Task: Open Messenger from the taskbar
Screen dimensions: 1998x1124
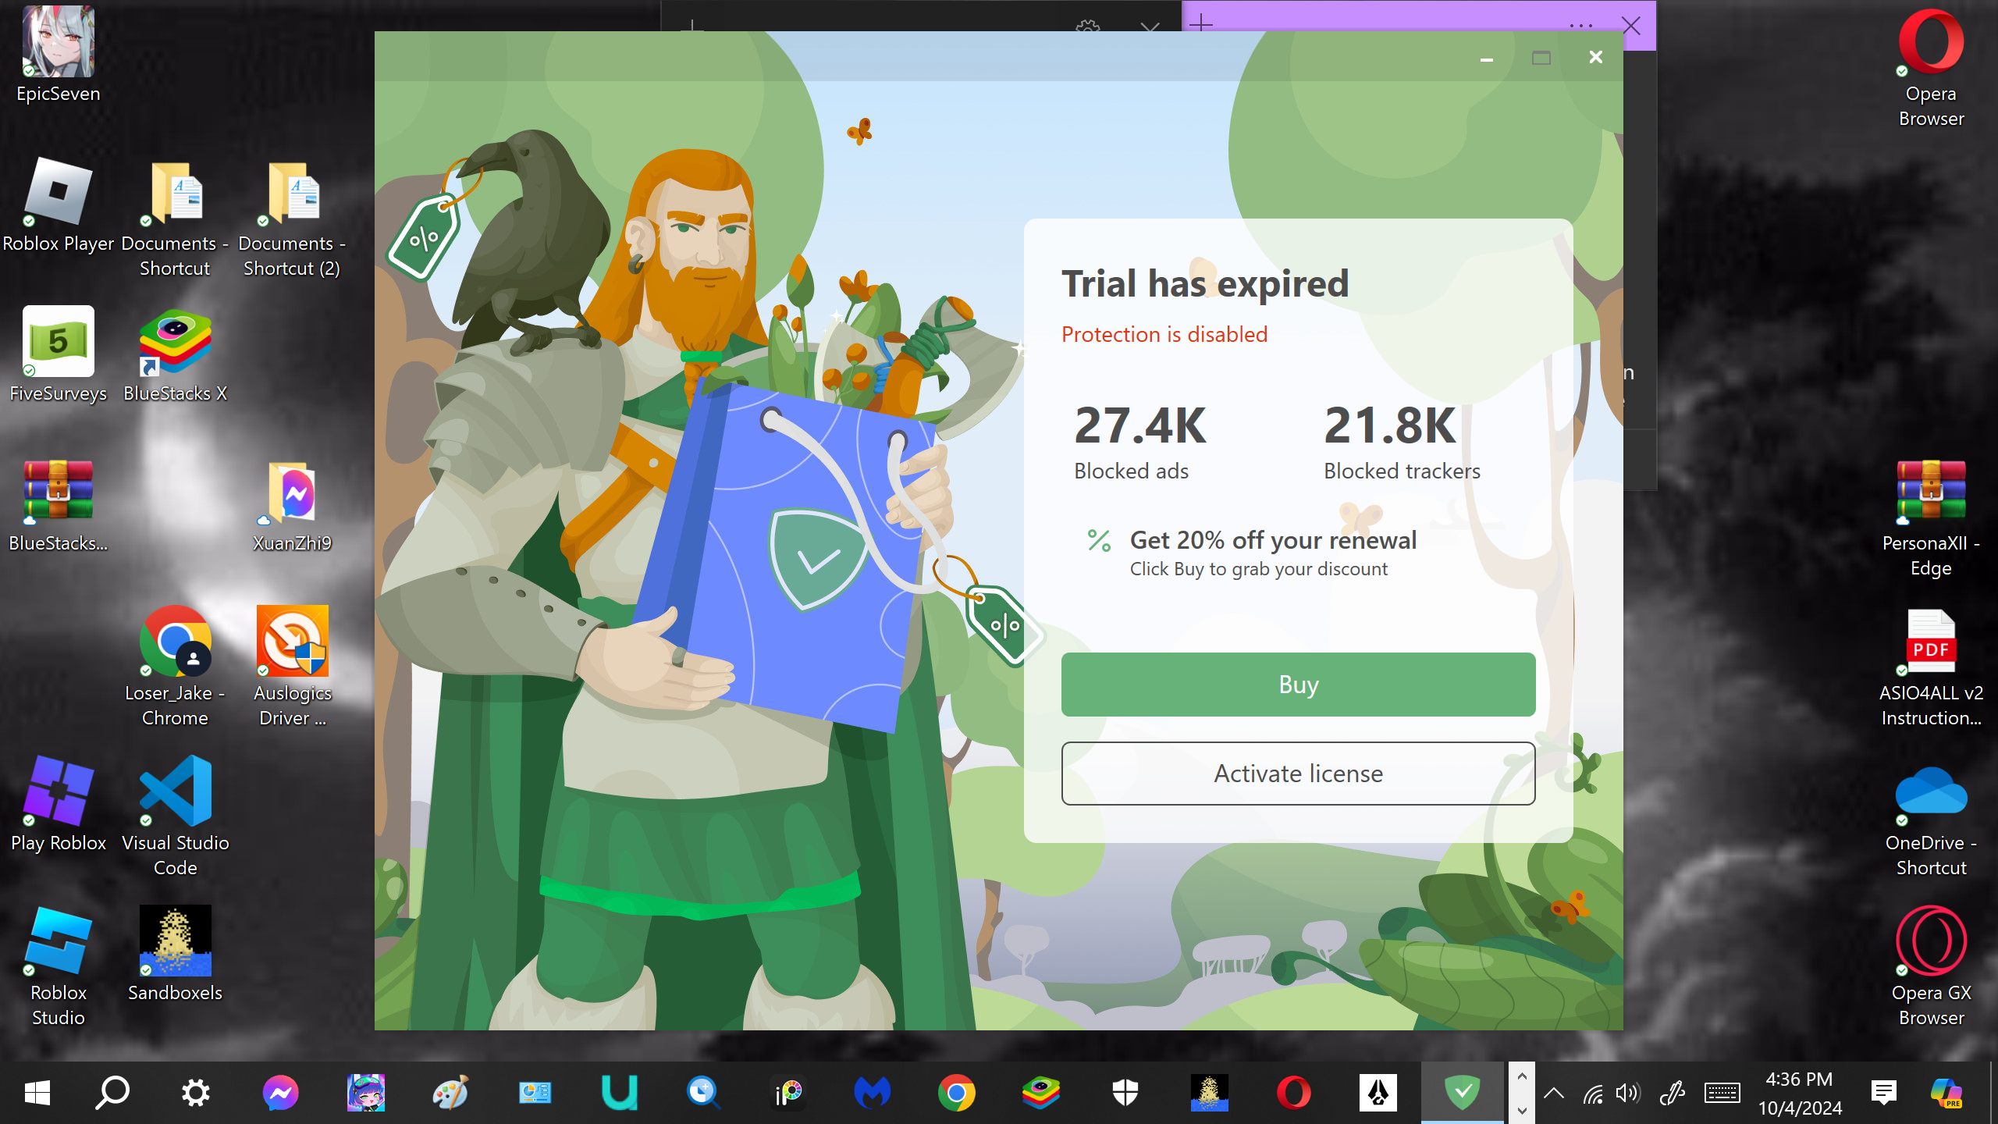Action: (x=280, y=1093)
